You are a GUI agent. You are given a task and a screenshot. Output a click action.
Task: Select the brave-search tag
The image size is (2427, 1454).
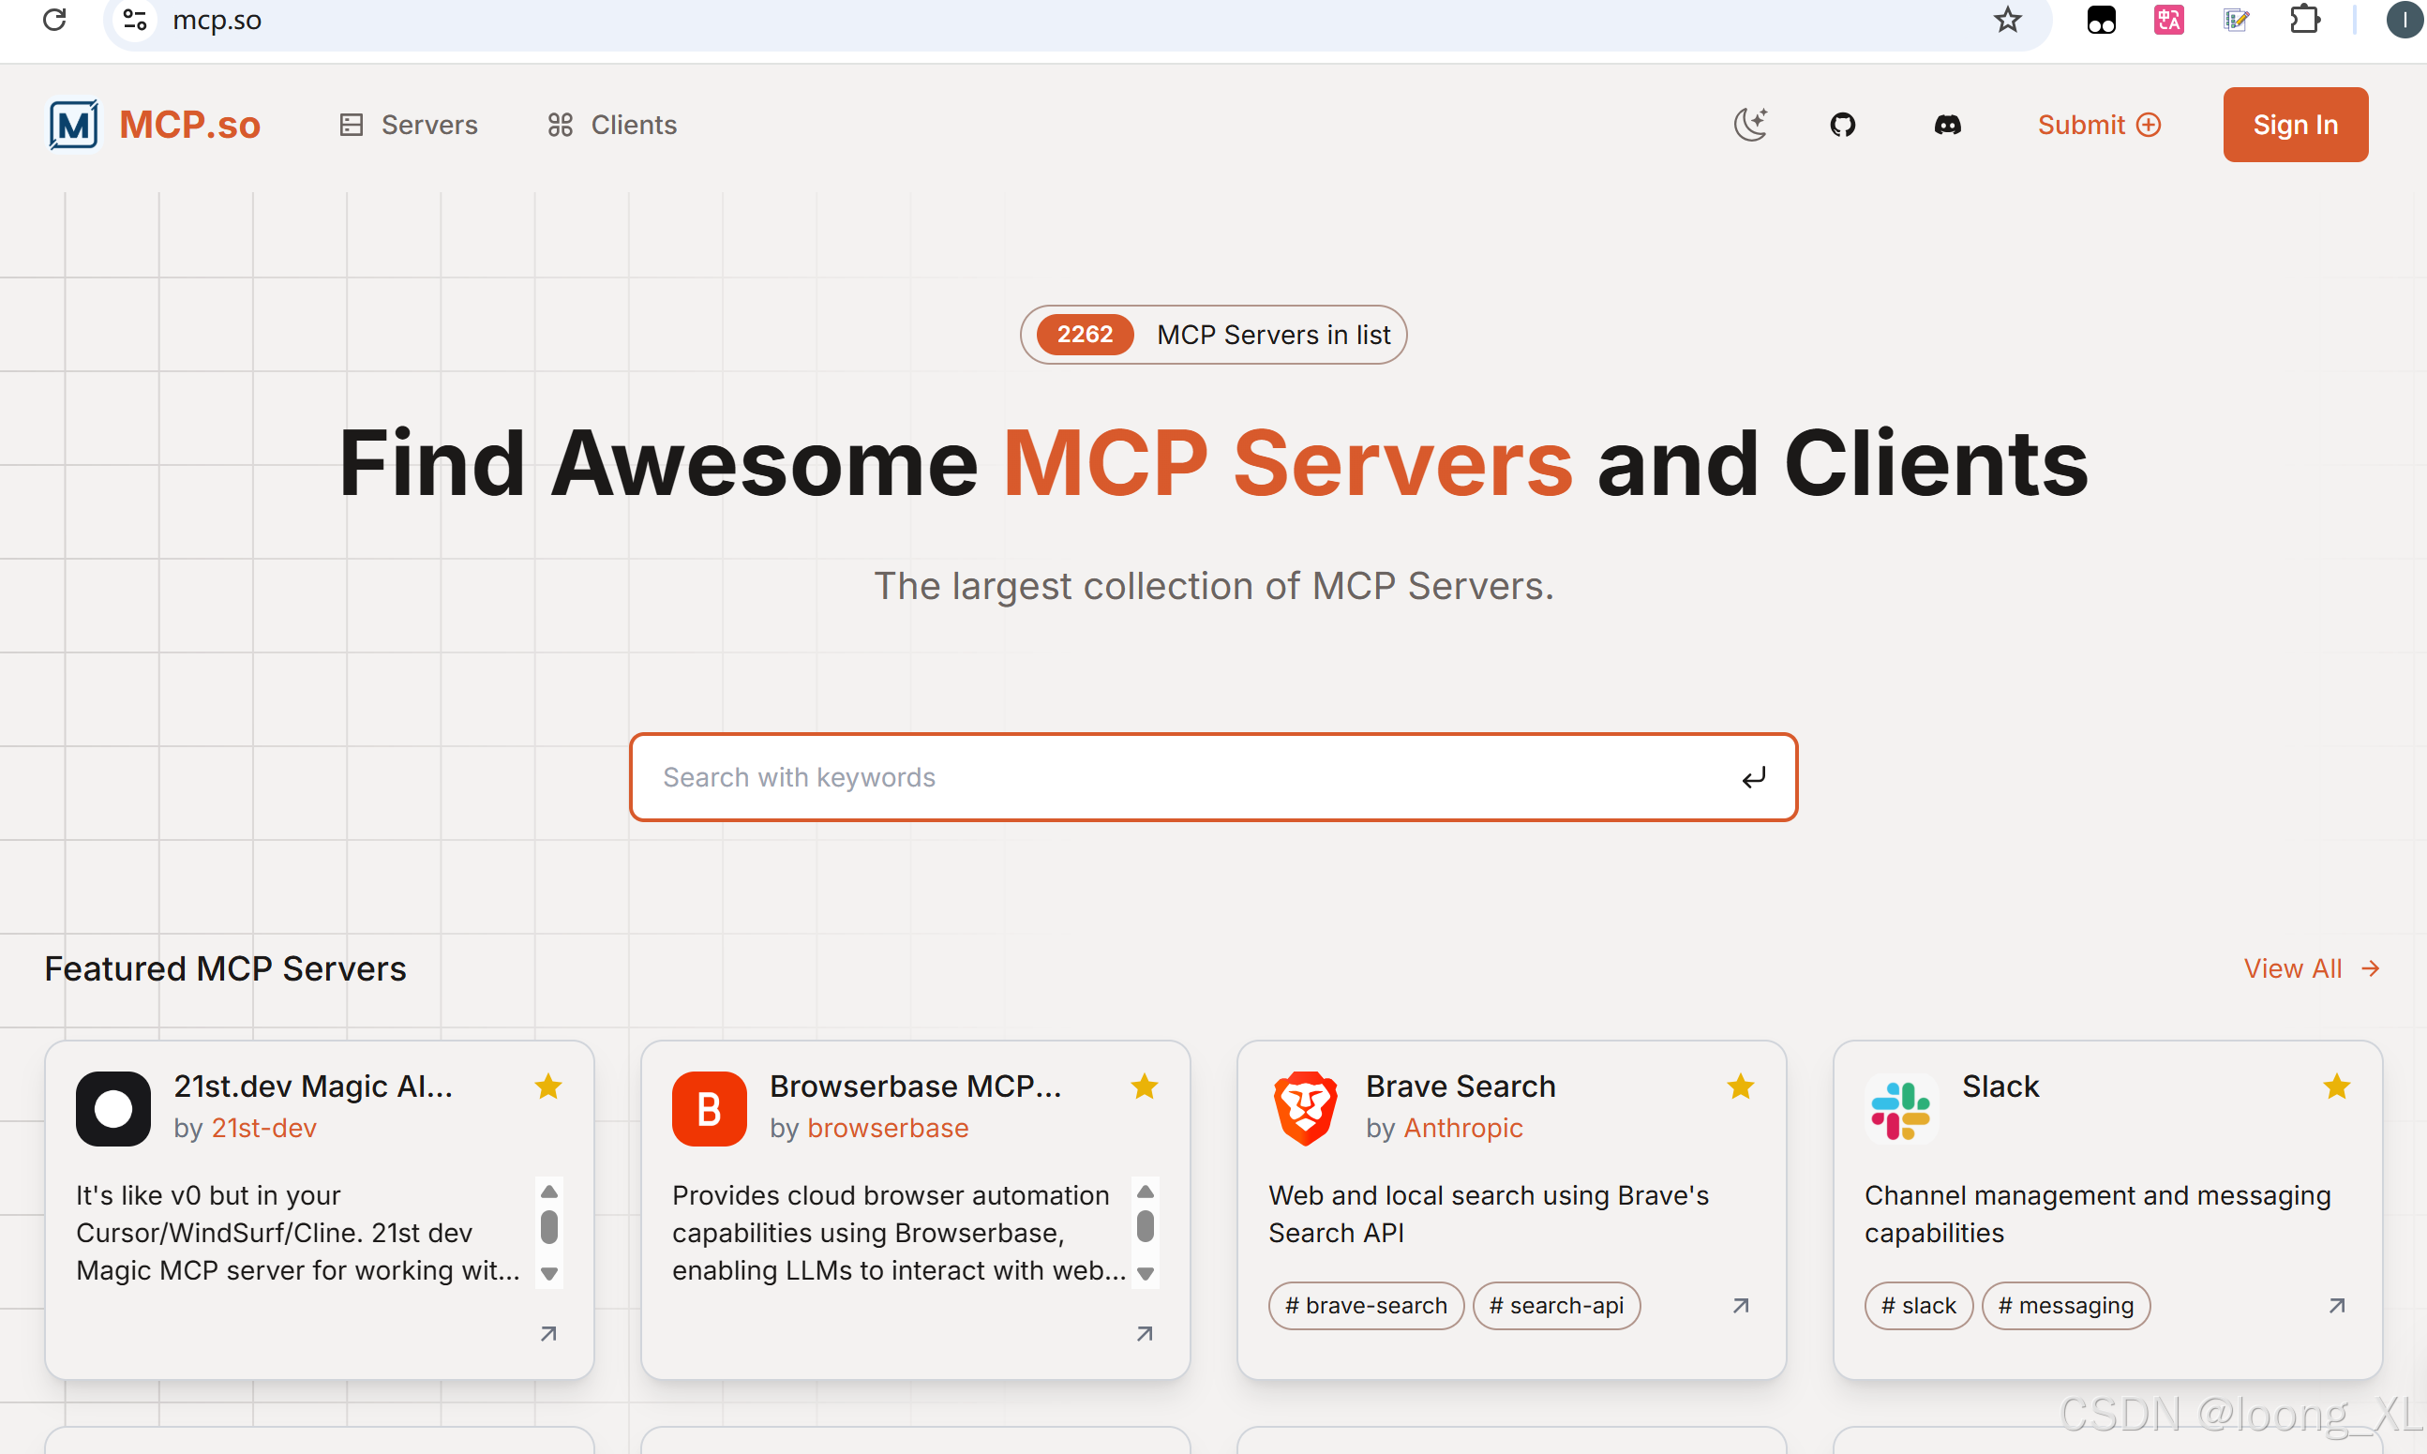[x=1366, y=1306]
